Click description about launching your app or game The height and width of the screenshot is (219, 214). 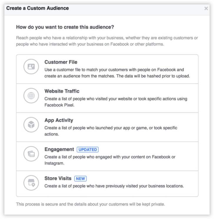coord(111,131)
